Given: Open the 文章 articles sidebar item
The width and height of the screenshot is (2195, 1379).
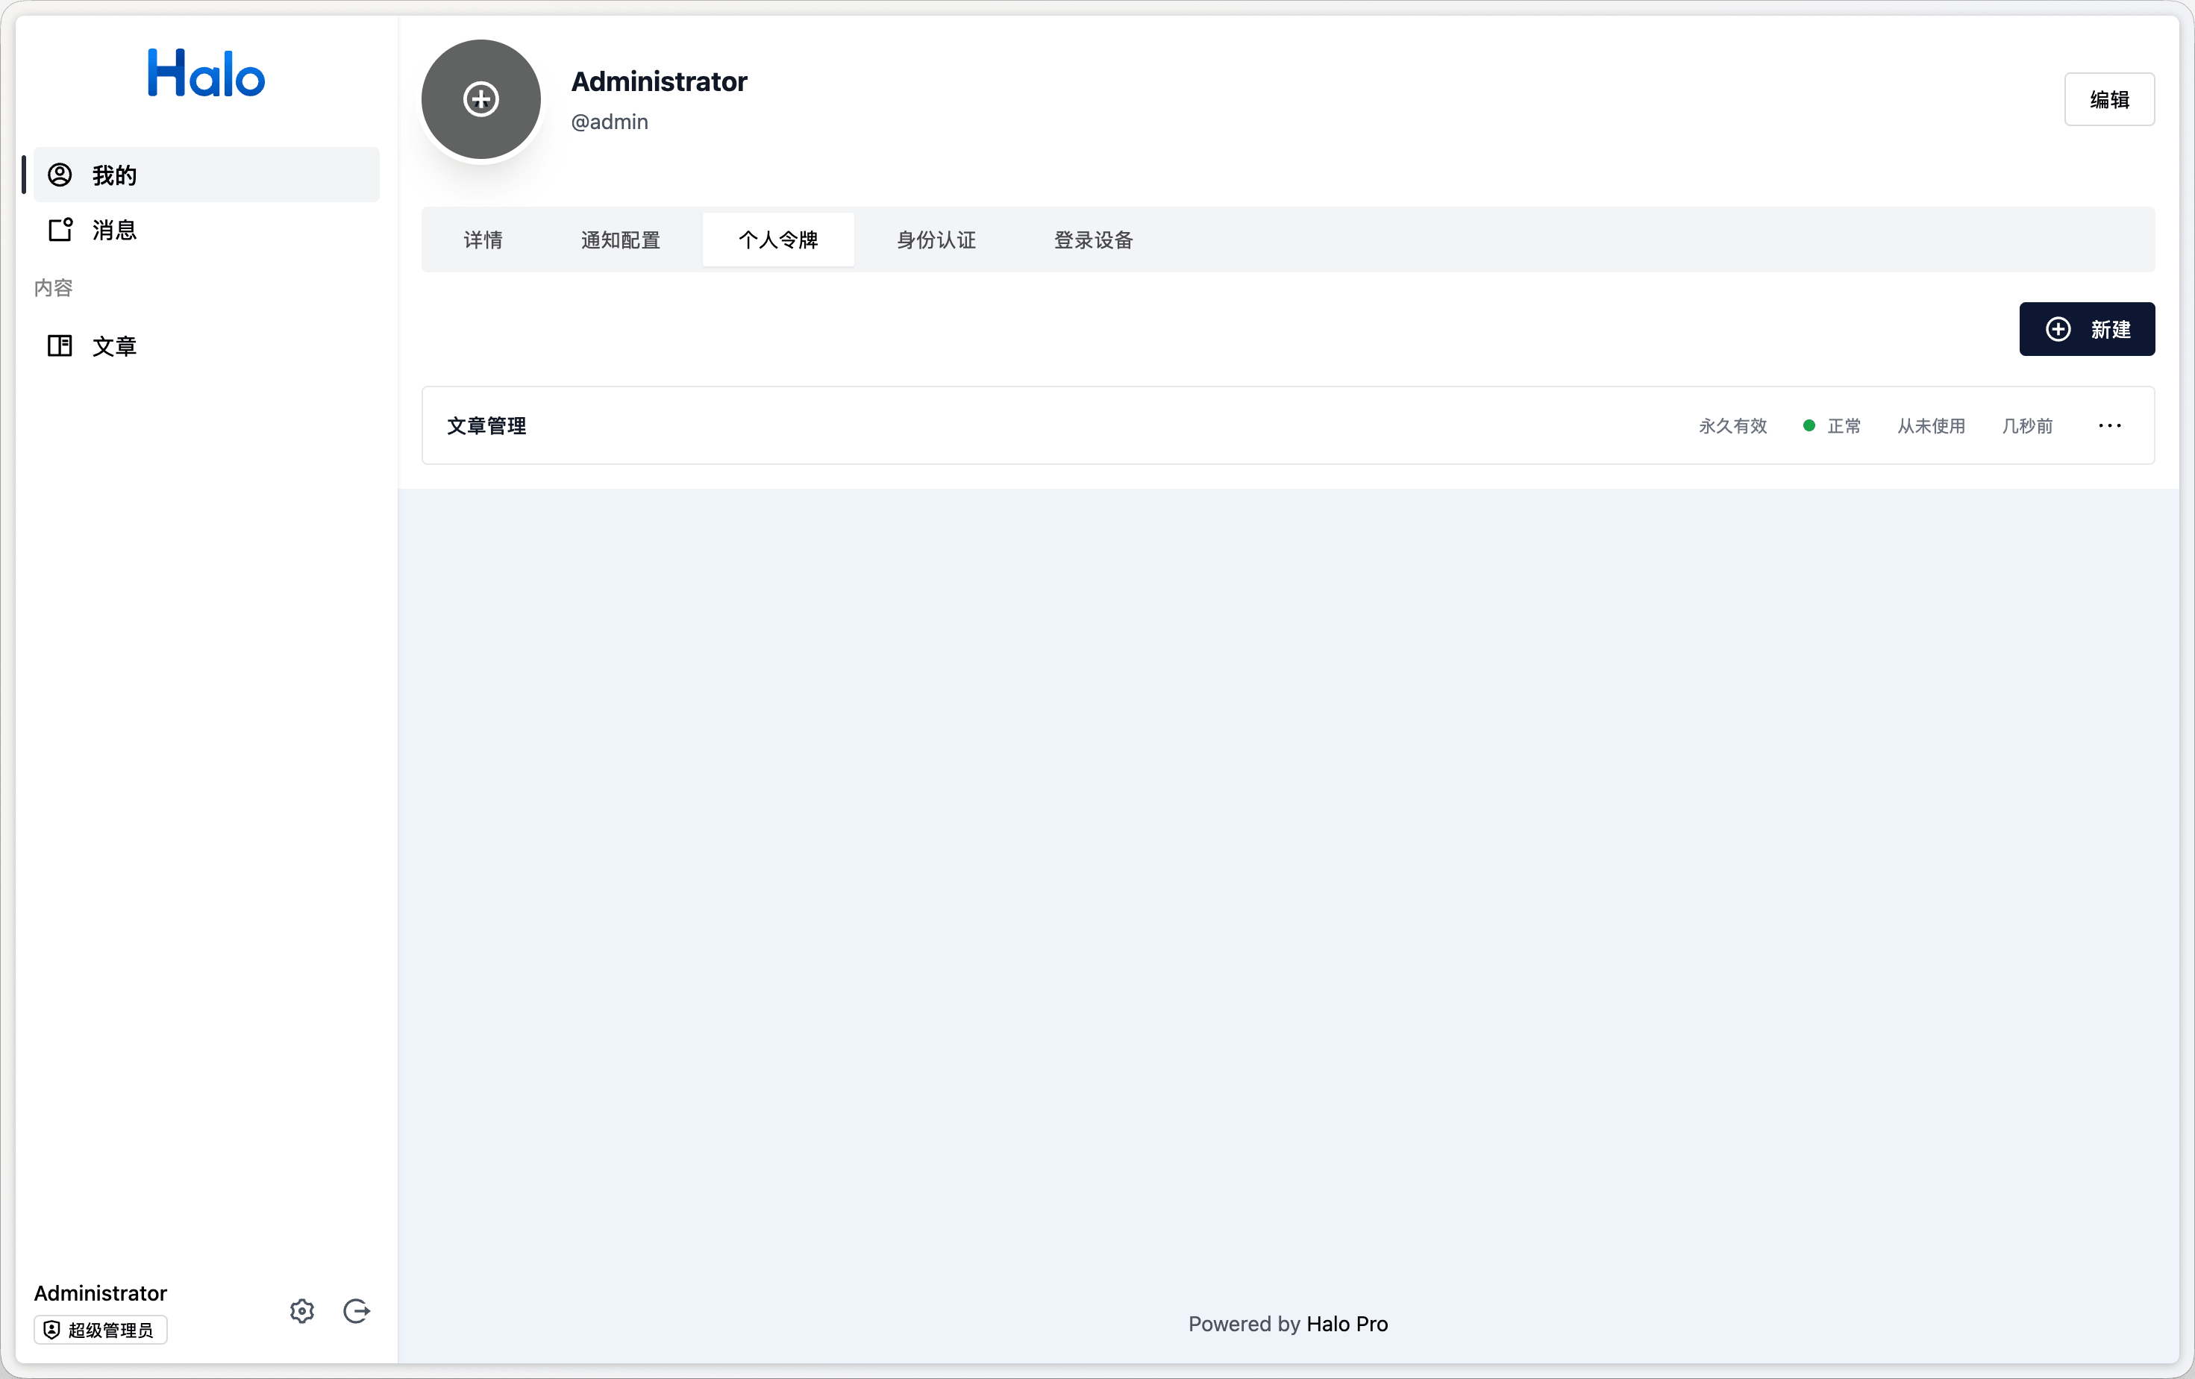Looking at the screenshot, I should pyautogui.click(x=206, y=346).
